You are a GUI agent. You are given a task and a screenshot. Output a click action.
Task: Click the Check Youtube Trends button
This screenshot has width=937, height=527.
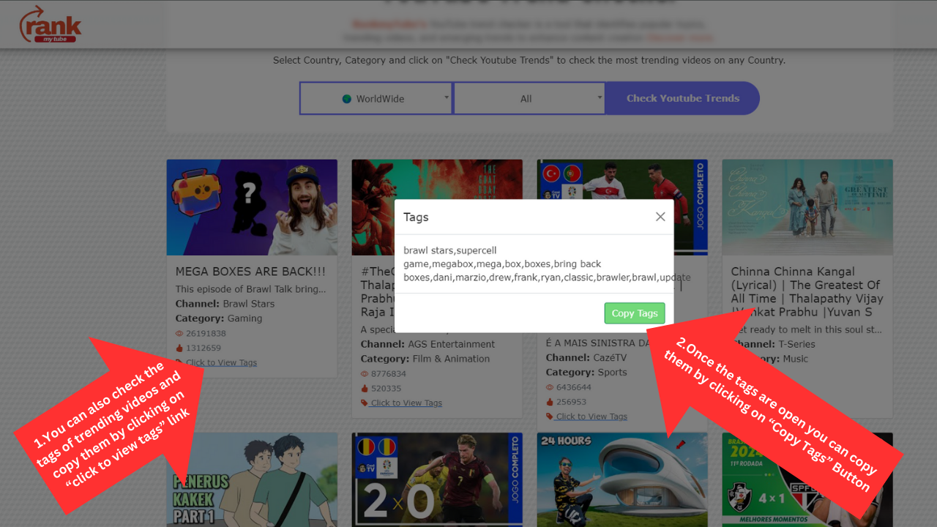coord(682,98)
